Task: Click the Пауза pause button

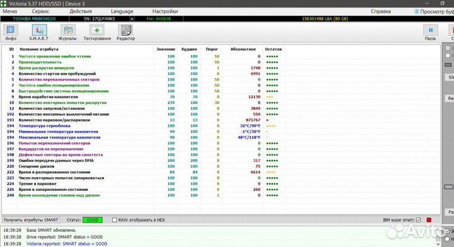Action: coord(430,33)
